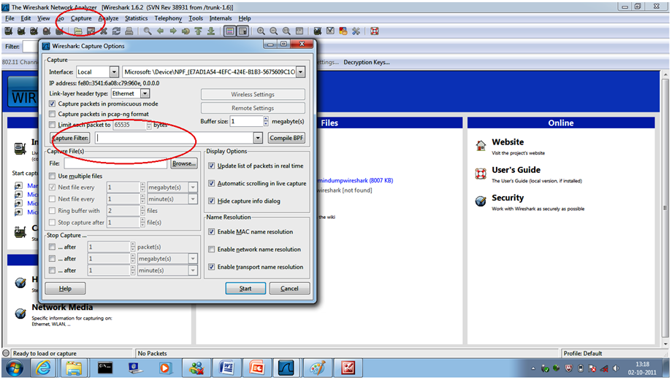Open the Interface Local dropdown
This screenshot has width=672, height=380.
(x=97, y=72)
